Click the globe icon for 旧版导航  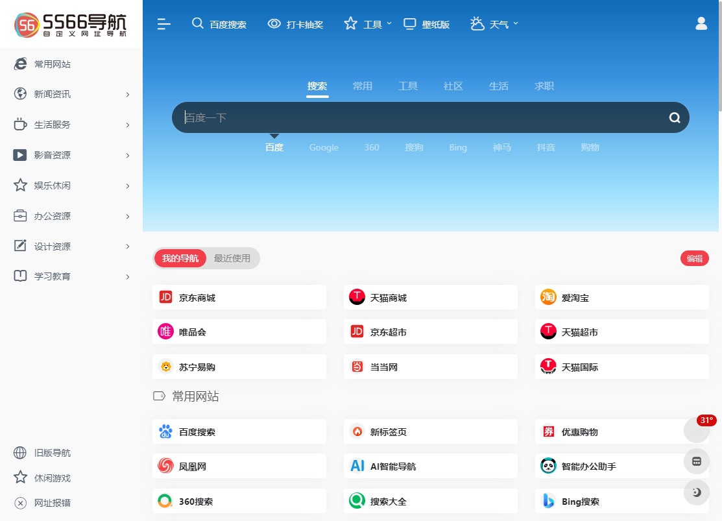[x=20, y=453]
